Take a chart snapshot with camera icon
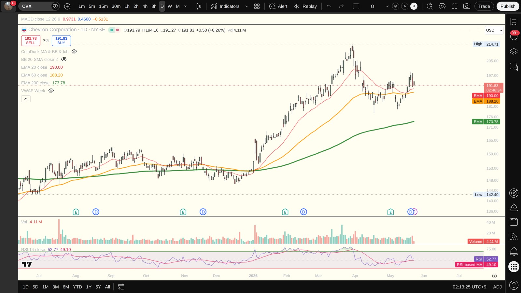 467,6
